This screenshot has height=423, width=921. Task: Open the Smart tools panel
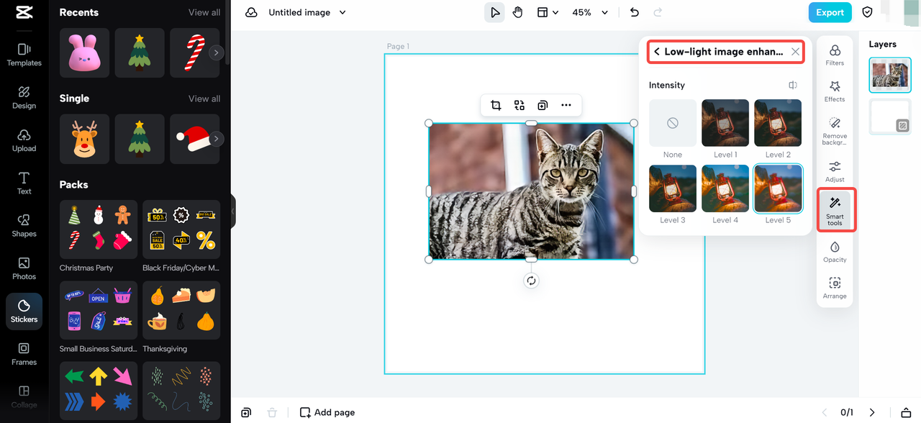pos(835,210)
